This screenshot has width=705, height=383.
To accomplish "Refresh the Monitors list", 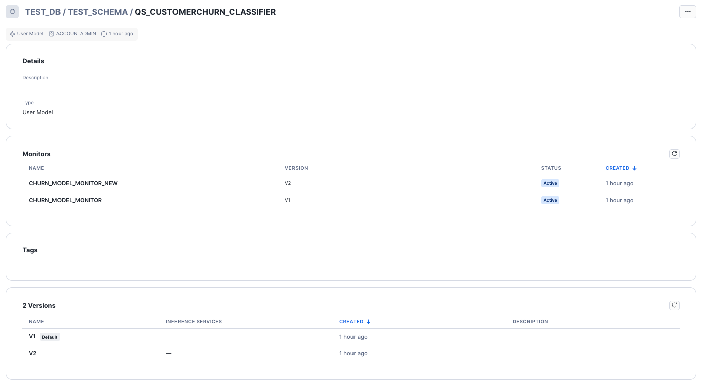I will point(674,154).
